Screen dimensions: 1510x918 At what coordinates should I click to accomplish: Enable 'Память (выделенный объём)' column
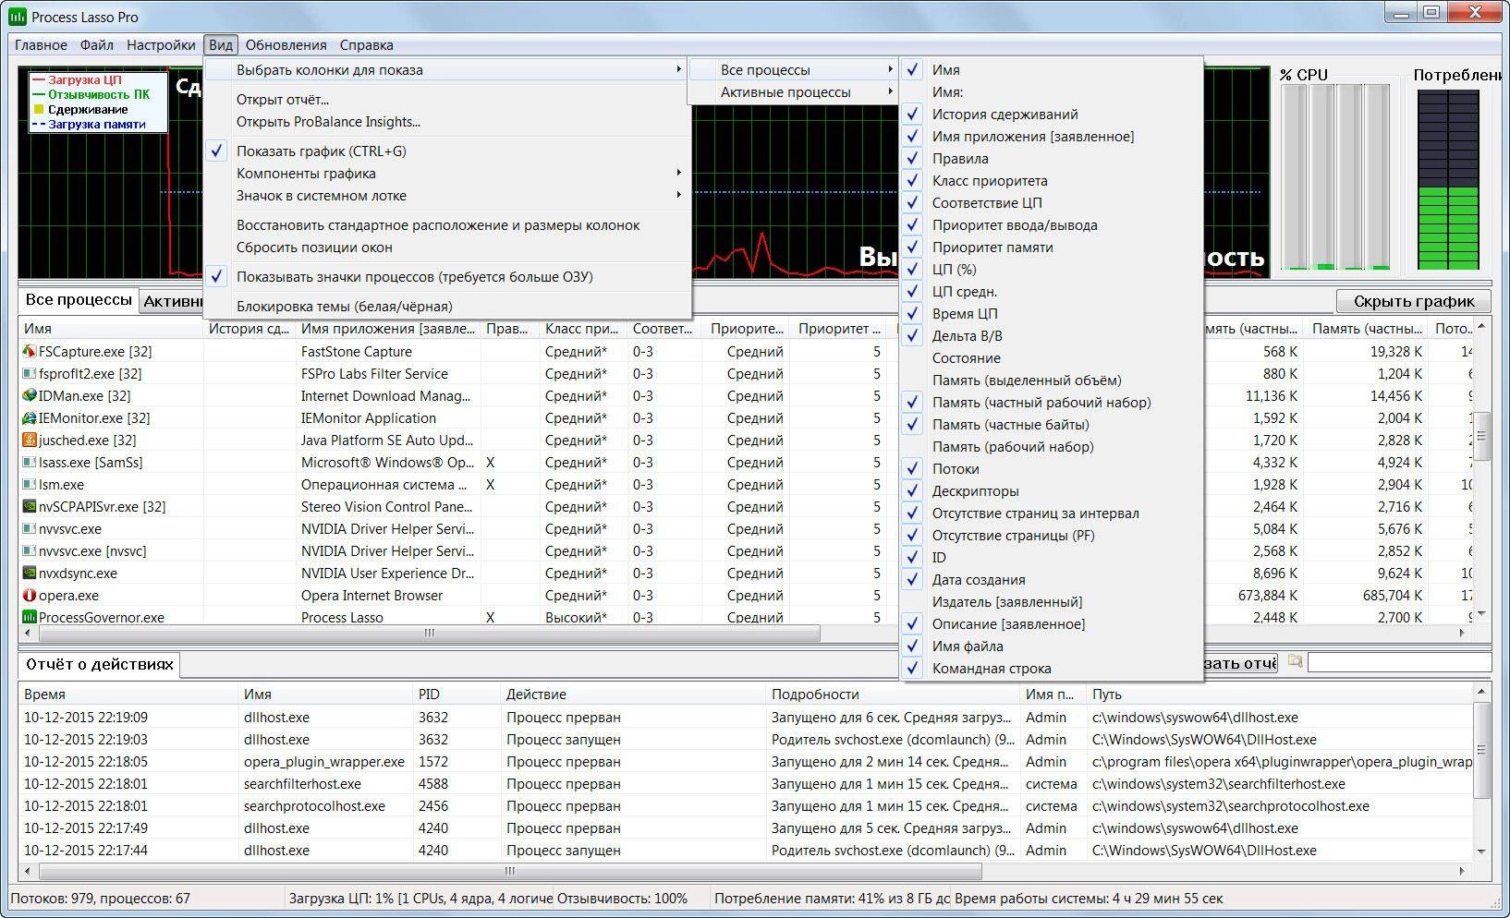[x=1051, y=380]
